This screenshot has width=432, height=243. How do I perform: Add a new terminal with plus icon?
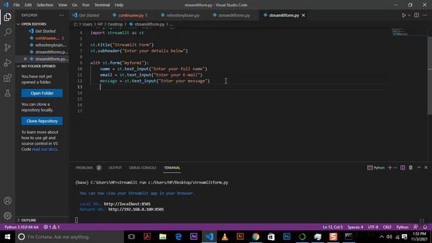coord(390,167)
